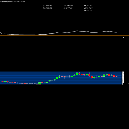Image resolution: width=129 pixels, height=129 pixels.
Task: Click the white line peak in the upper chart
Action: coord(77,31)
